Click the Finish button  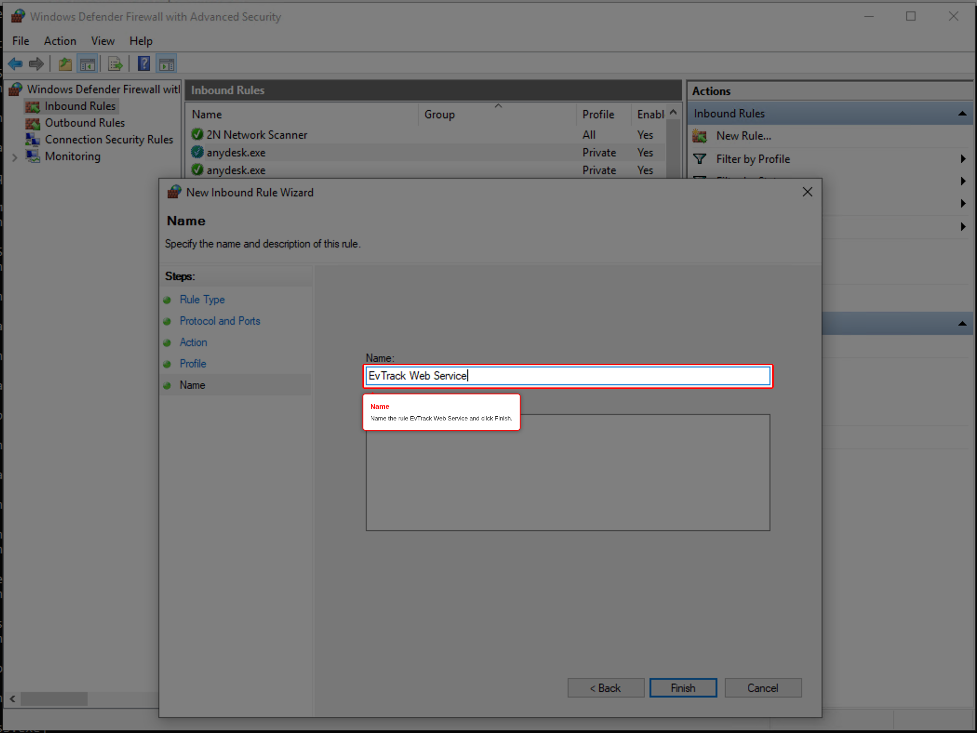[x=683, y=688]
